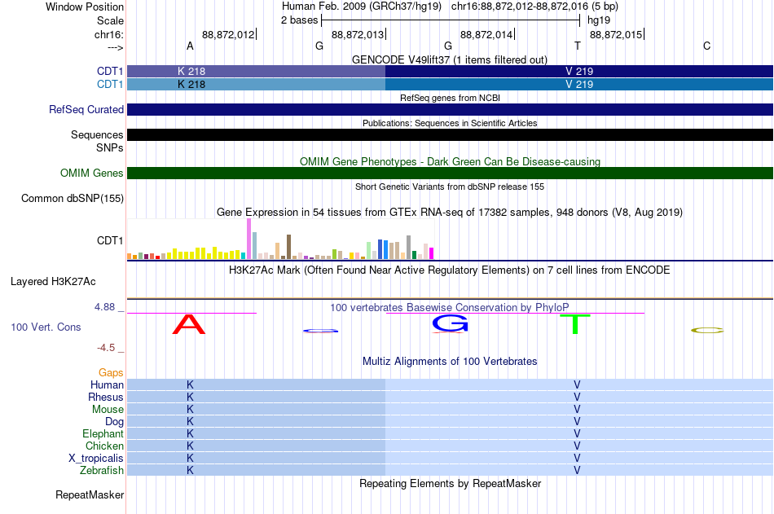774x514 pixels.
Task: Click the green T conservation logo letter
Action: tap(575, 324)
